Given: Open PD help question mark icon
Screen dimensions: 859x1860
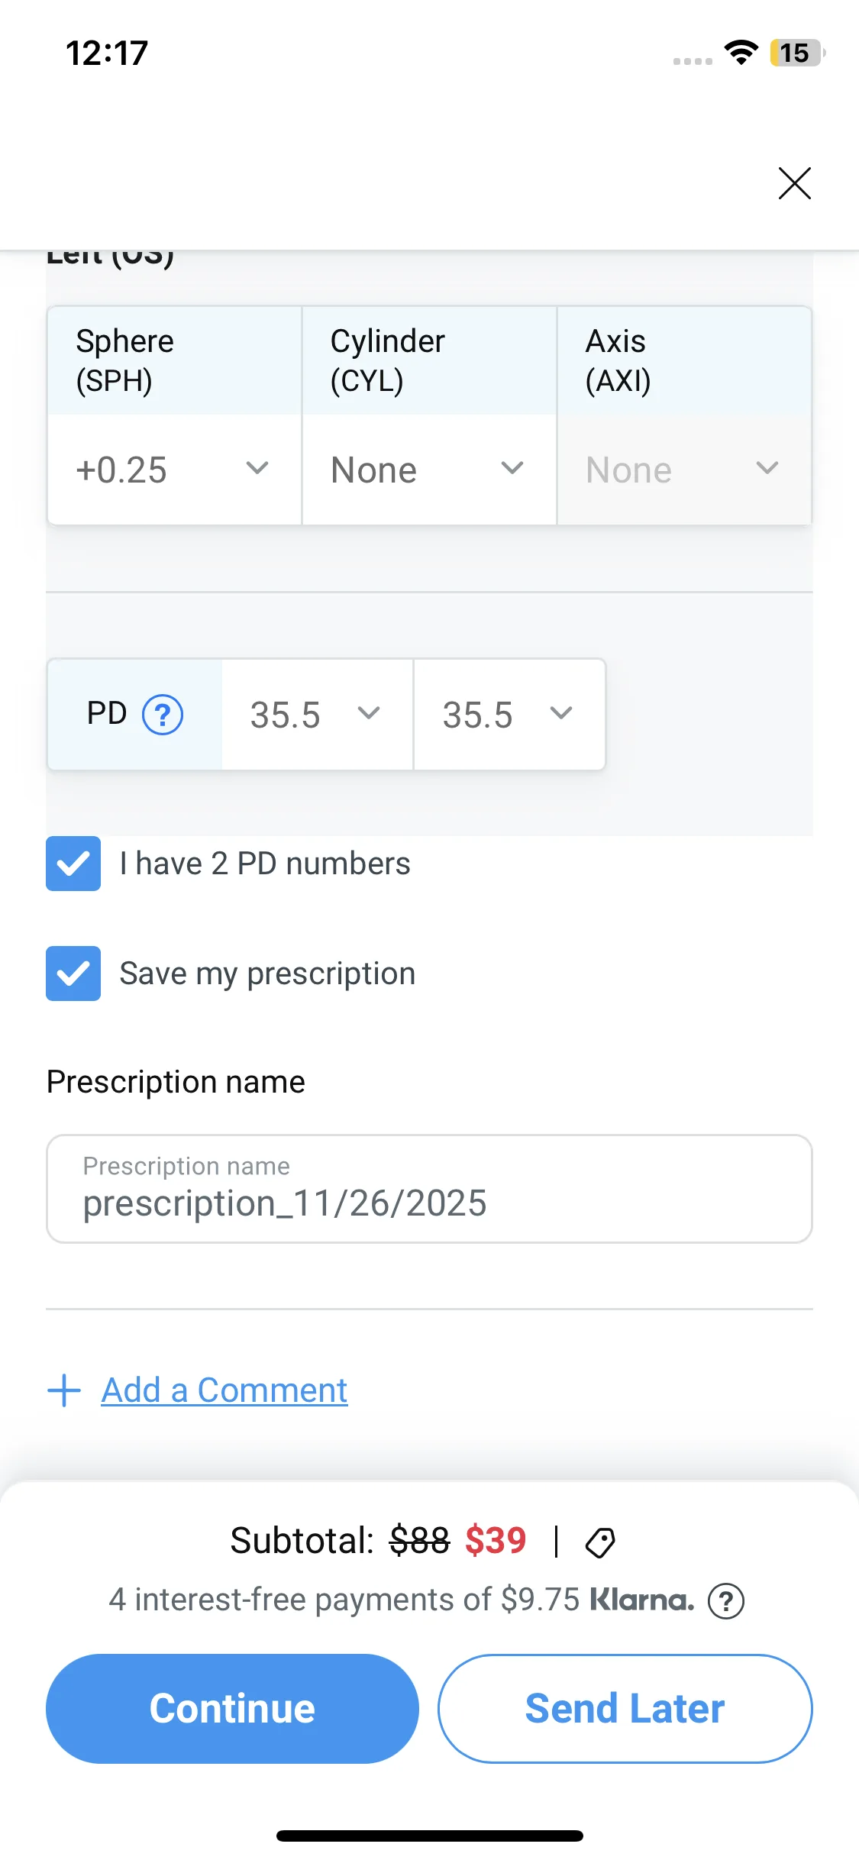Looking at the screenshot, I should 163,715.
